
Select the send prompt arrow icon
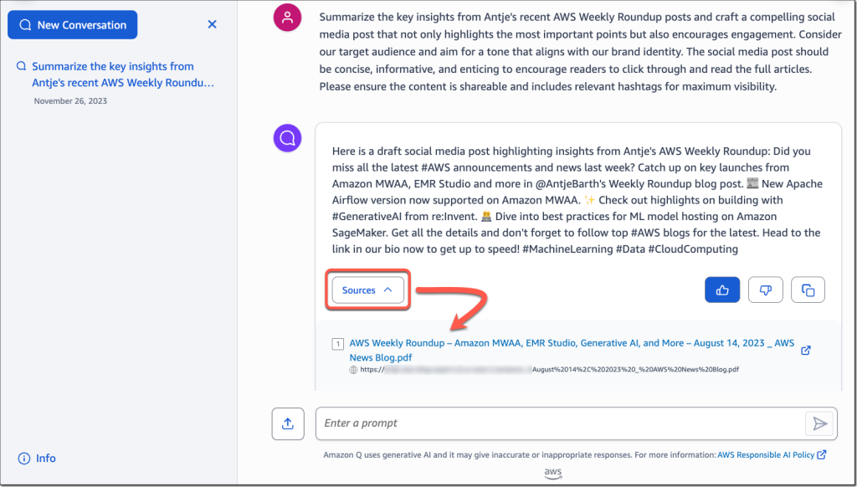point(820,423)
